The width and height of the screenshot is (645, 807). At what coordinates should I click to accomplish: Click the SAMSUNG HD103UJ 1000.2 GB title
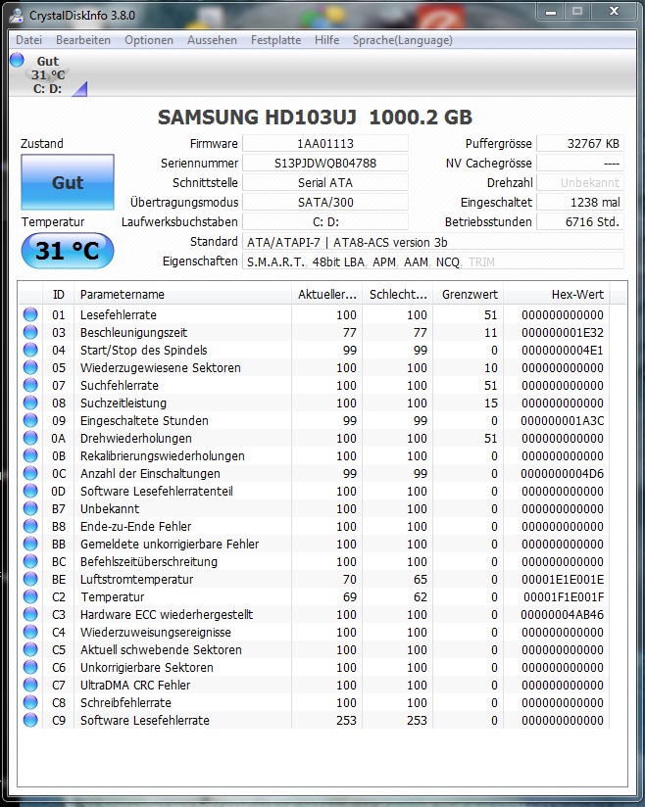tap(315, 117)
